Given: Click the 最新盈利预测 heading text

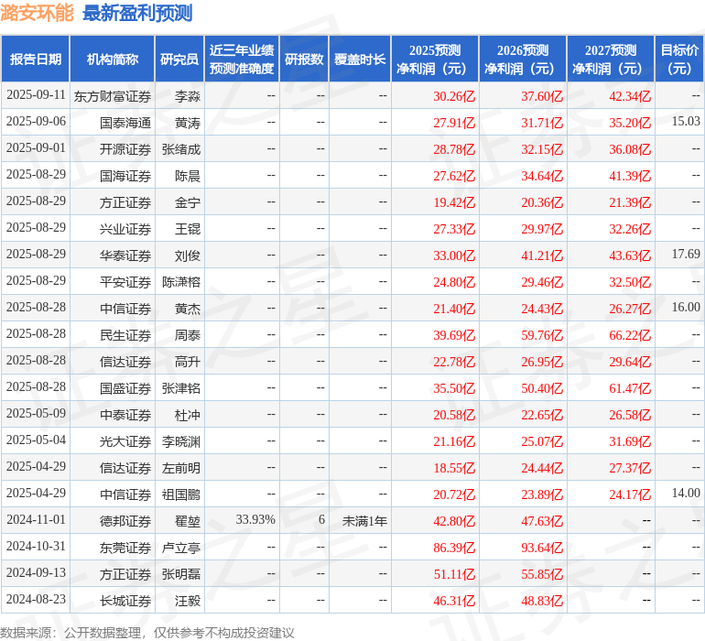Looking at the screenshot, I should (137, 14).
